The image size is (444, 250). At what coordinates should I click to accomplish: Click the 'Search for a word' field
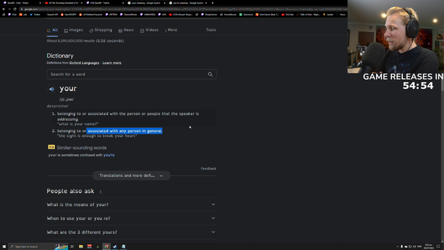(x=127, y=74)
